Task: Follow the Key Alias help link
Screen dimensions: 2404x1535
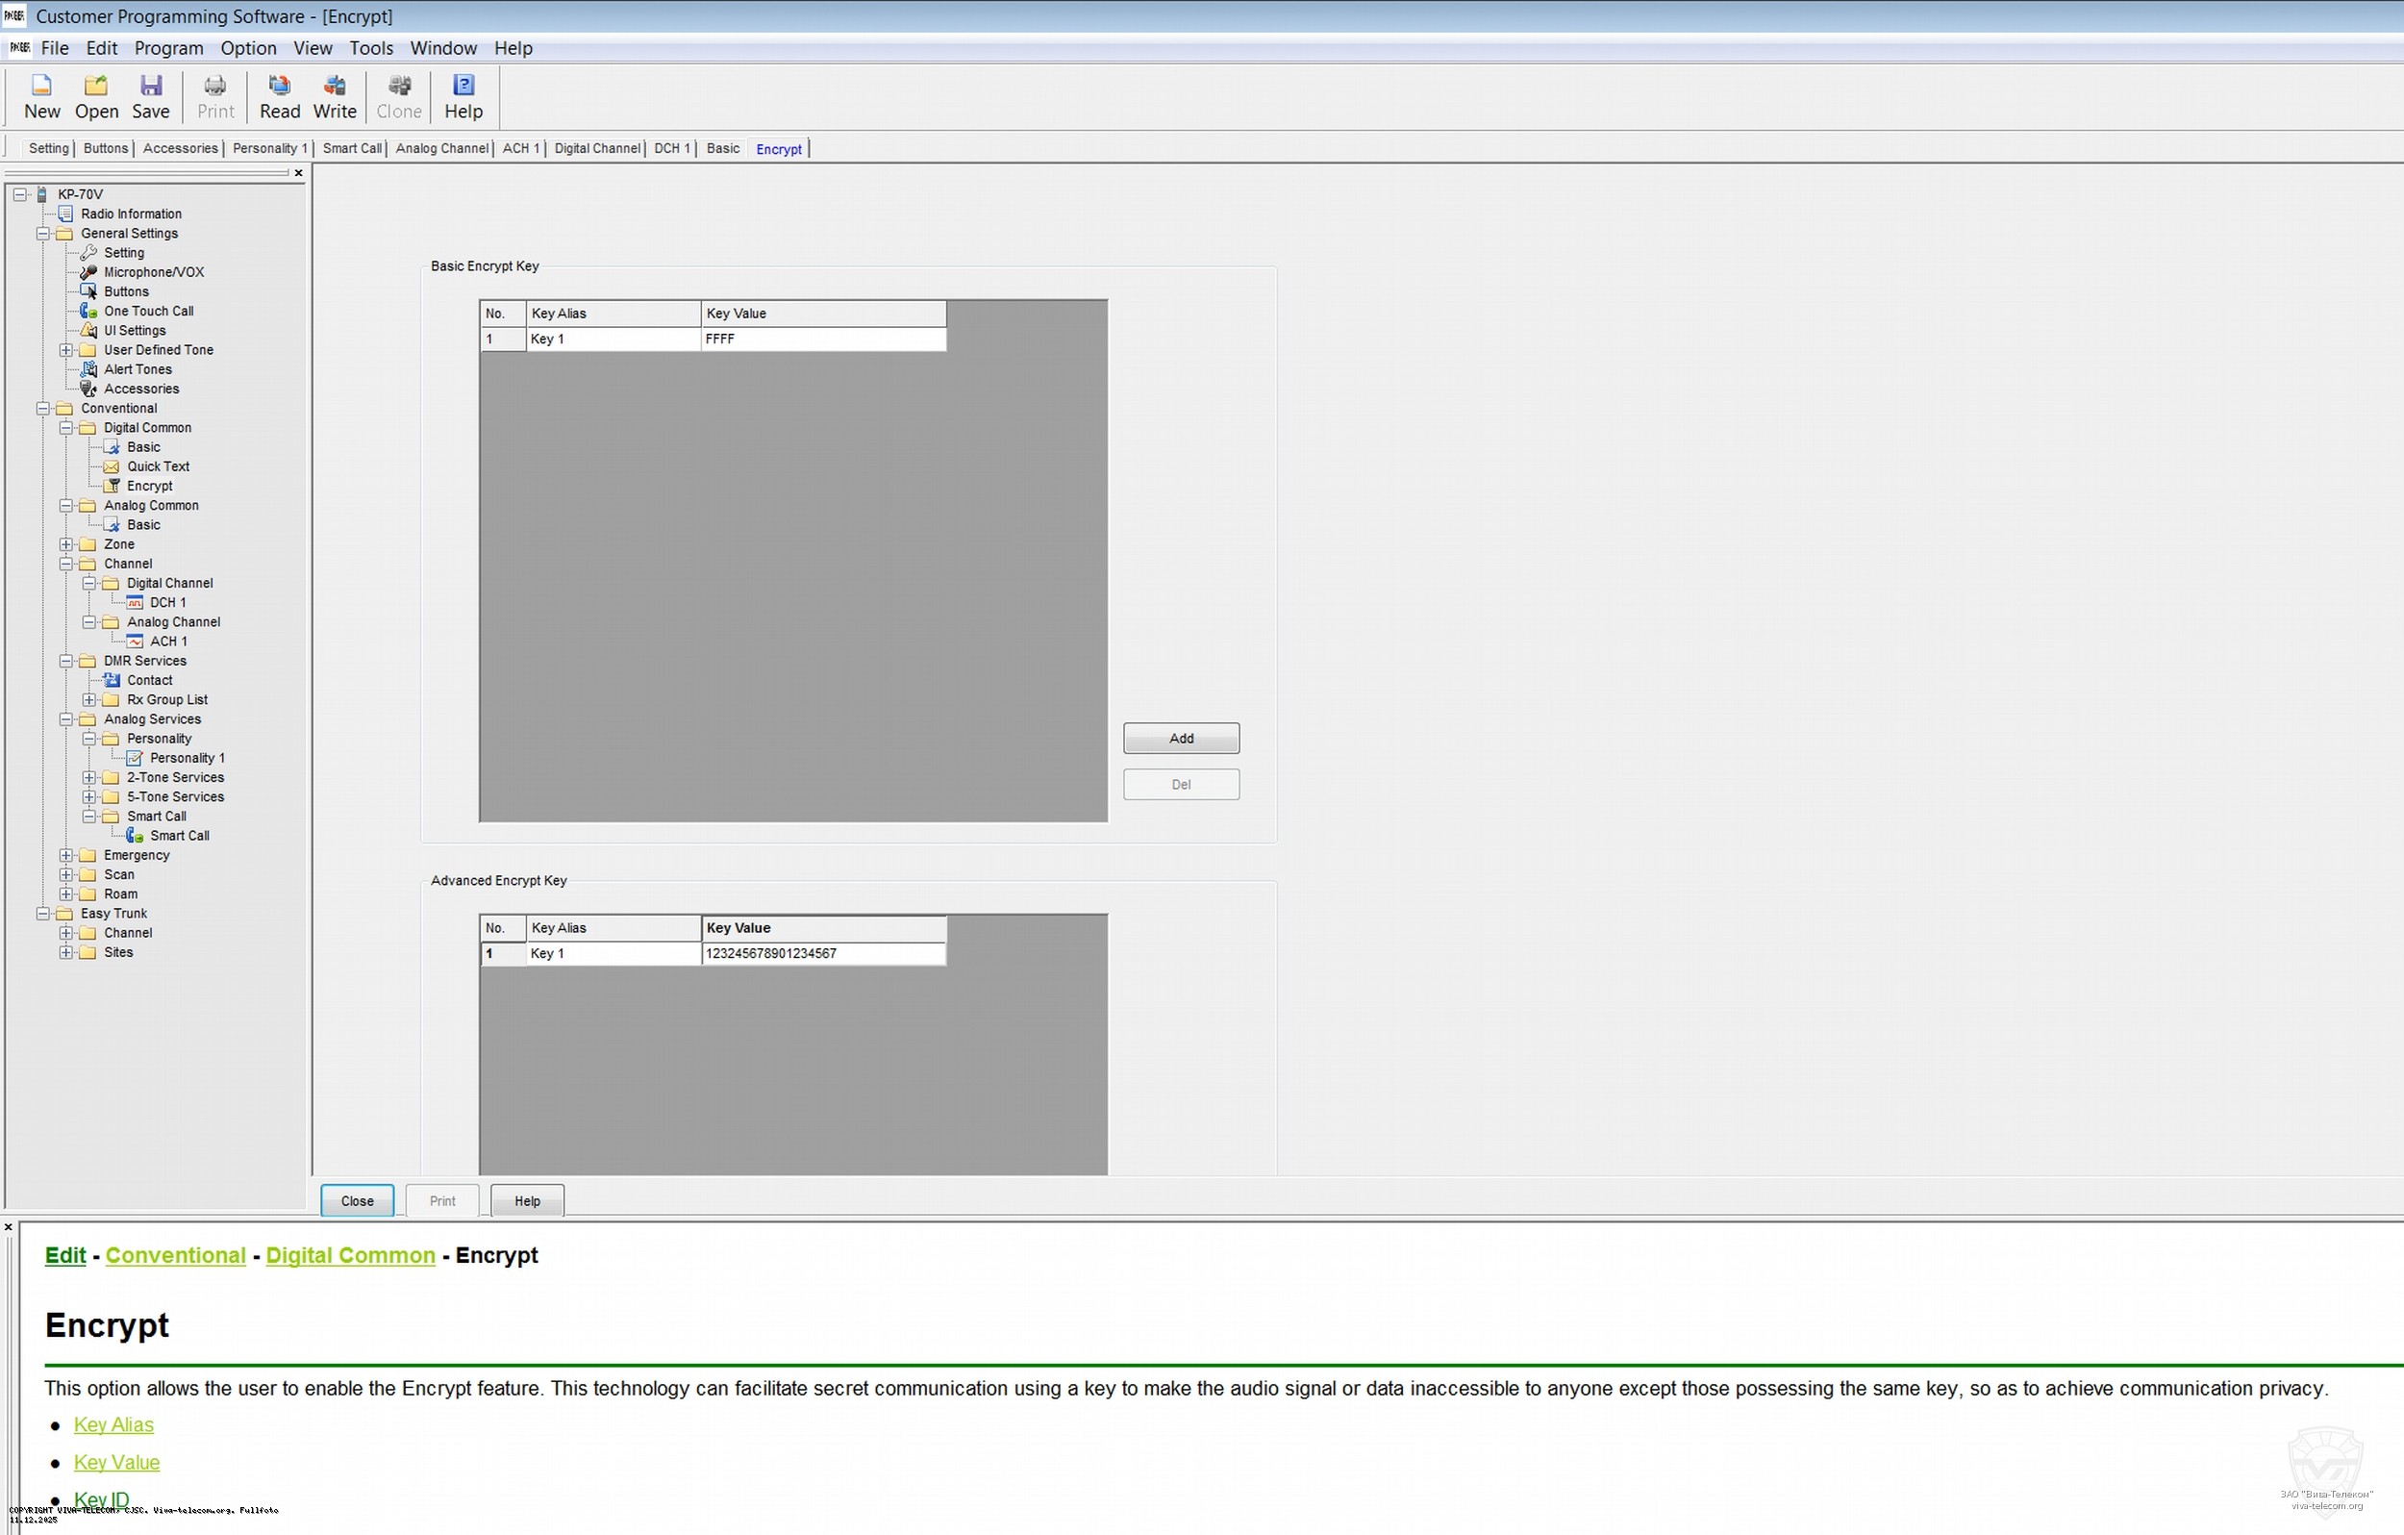Action: [113, 1425]
